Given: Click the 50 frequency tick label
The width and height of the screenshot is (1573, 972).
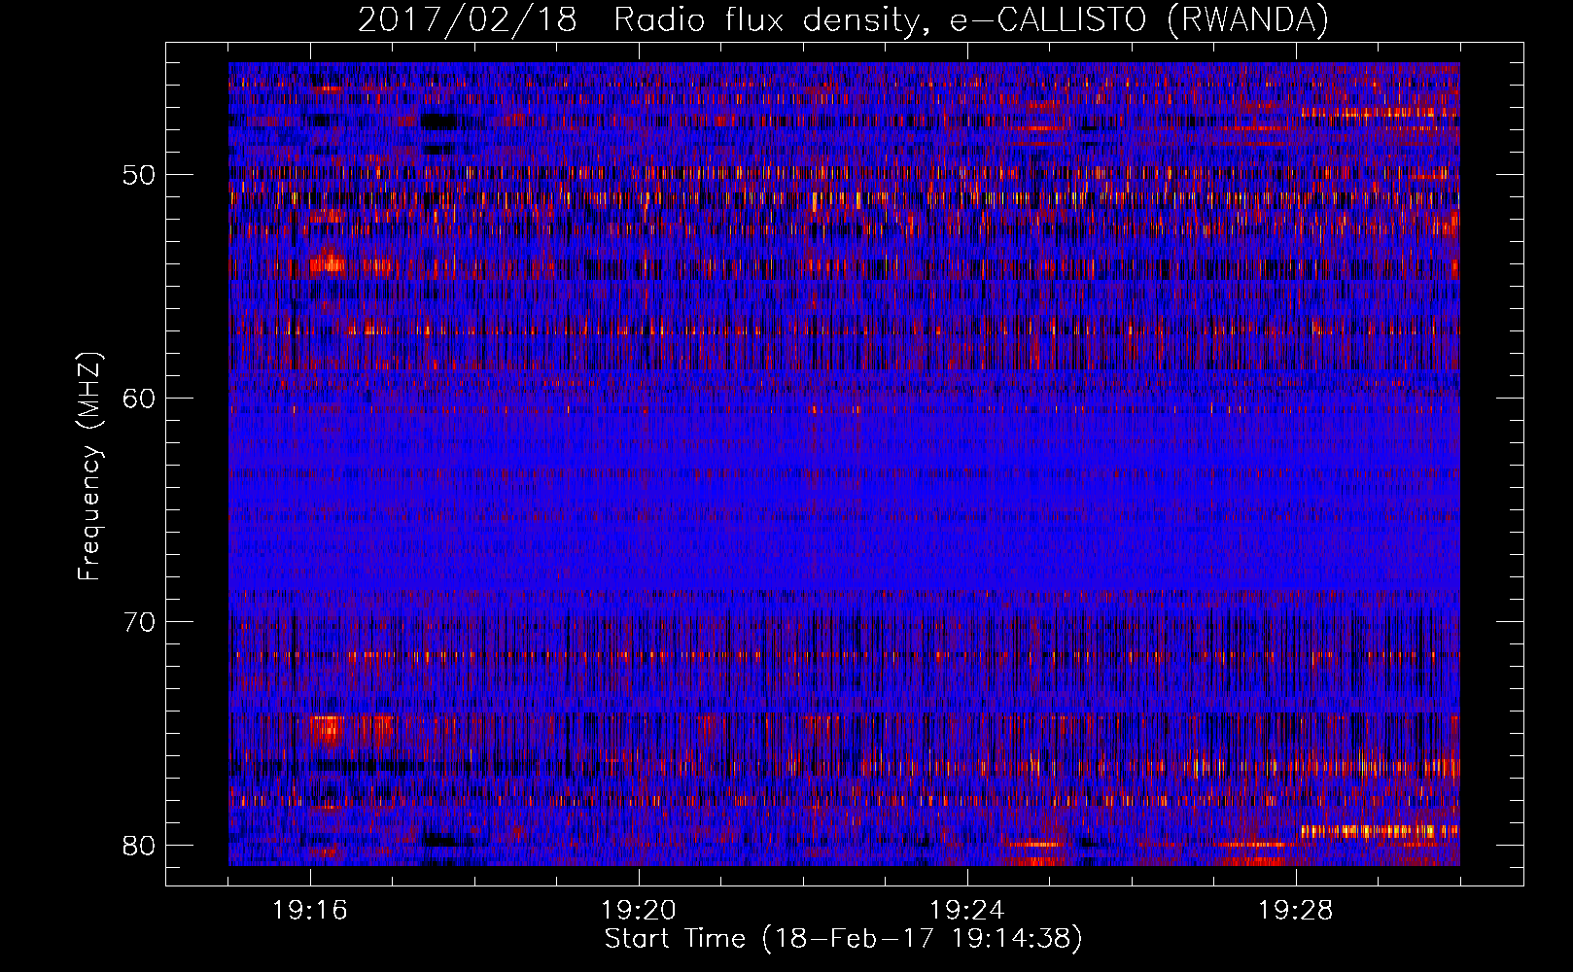Looking at the screenshot, I should pos(139,175).
